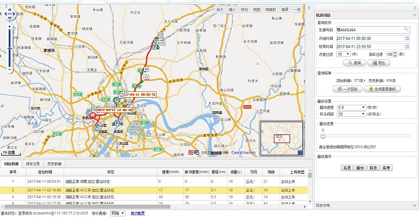
Task: Switch to the parking records tab
Action: [33, 164]
